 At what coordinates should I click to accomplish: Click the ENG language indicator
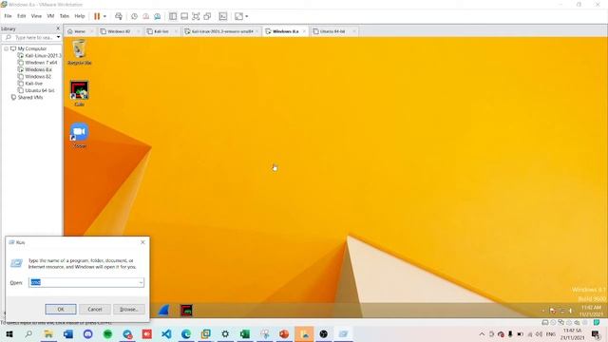tap(551, 334)
